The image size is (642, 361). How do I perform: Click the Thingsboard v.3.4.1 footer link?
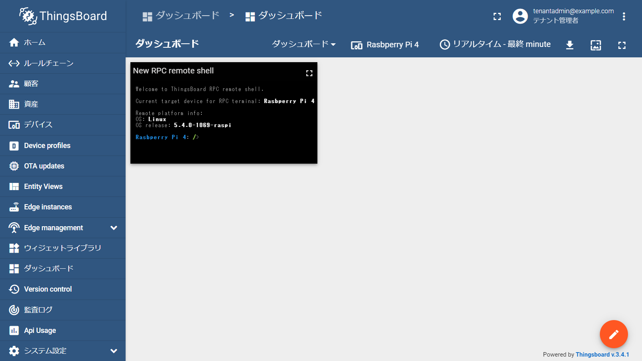[602, 355]
